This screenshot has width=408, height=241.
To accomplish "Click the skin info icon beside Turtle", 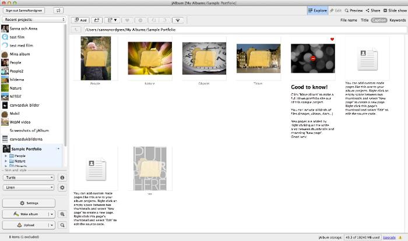I will (62, 178).
